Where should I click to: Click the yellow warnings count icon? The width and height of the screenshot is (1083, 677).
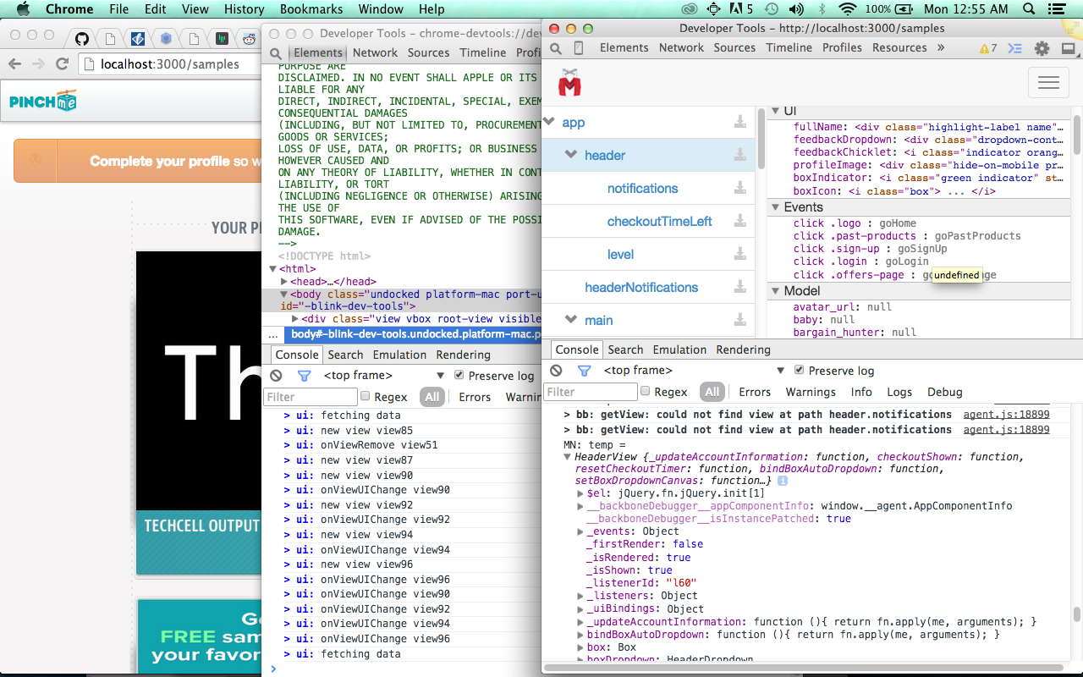pos(988,48)
